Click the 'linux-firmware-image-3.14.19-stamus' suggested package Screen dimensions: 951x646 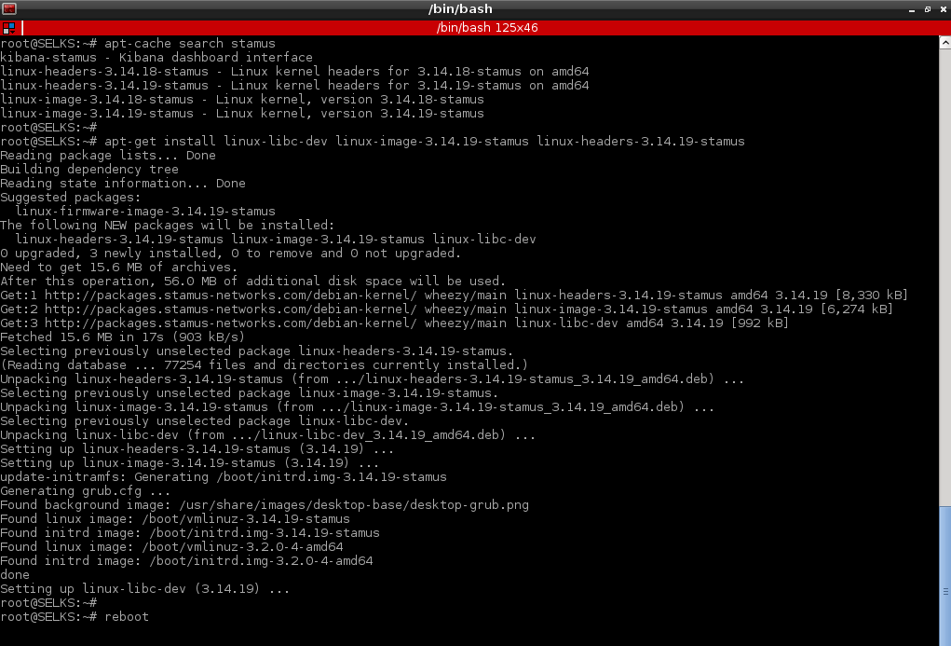point(145,212)
